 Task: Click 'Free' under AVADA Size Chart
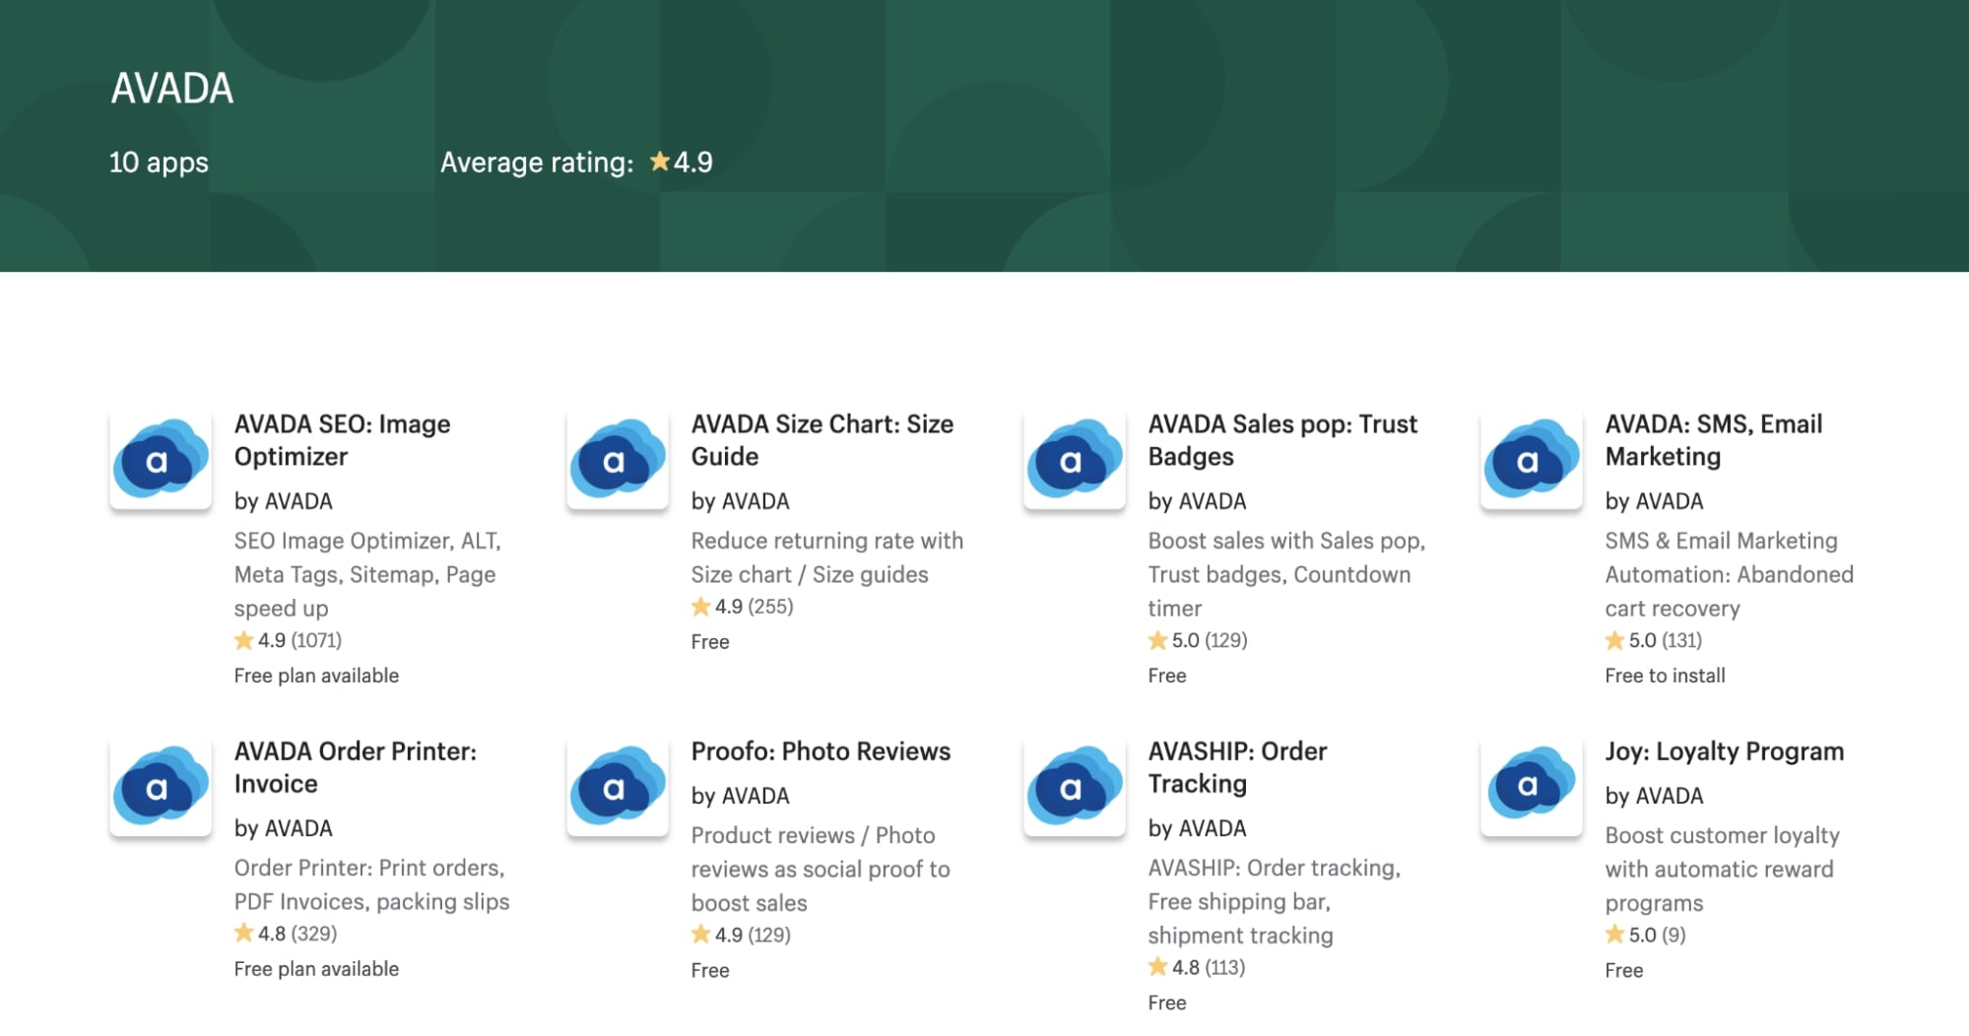pyautogui.click(x=710, y=642)
